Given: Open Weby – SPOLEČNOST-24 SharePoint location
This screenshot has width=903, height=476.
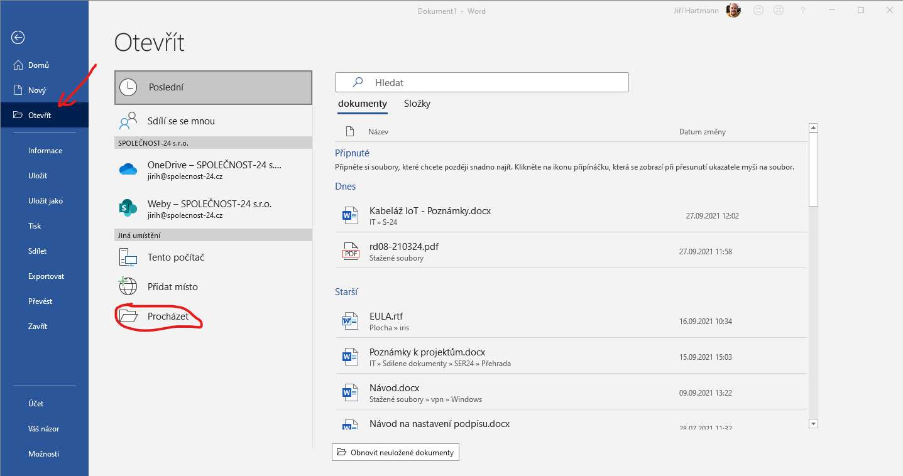Looking at the screenshot, I should (214, 209).
